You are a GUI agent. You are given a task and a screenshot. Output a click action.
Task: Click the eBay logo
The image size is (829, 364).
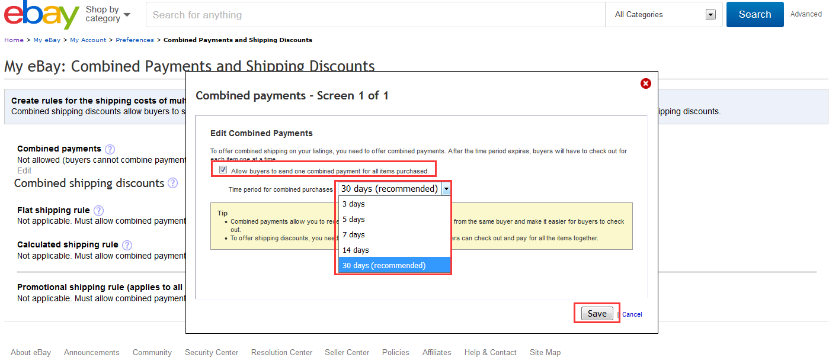tap(41, 15)
